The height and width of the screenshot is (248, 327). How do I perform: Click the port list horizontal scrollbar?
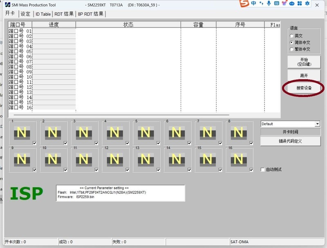pyautogui.click(x=121, y=115)
